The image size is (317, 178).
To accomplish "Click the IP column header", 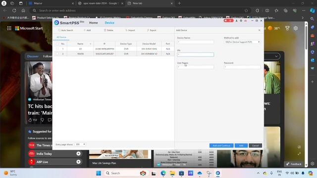I will pyautogui.click(x=105, y=44).
